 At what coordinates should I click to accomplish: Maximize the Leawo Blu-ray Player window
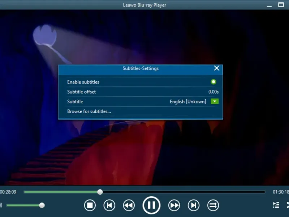click(281, 5)
